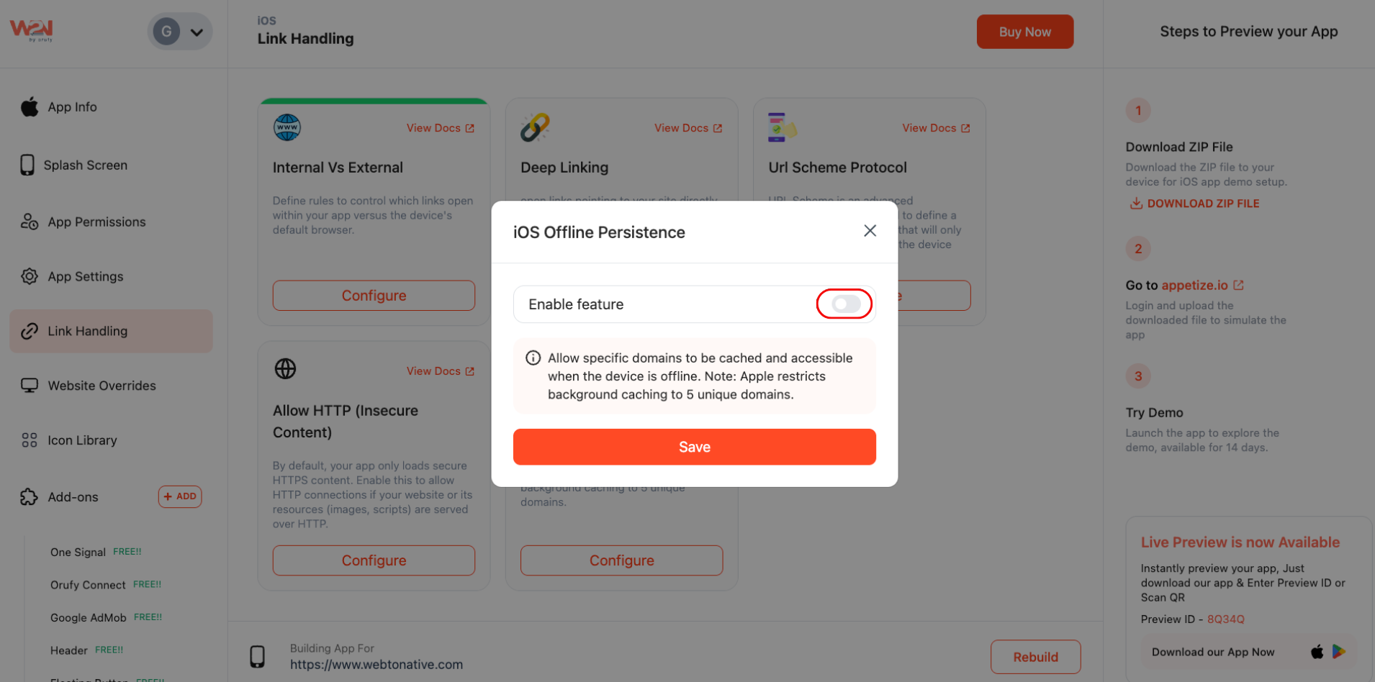Open the appetize.io link
This screenshot has width=1375, height=682.
[x=1195, y=286]
